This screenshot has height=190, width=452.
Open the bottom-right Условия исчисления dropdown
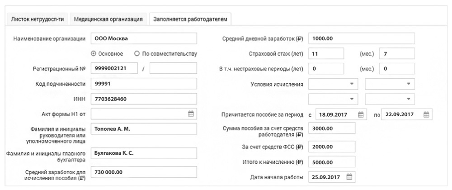click(390, 99)
